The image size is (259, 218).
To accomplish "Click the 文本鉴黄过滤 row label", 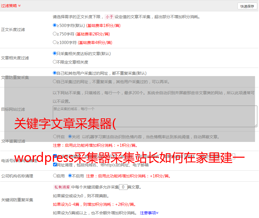I will coord(13,141).
